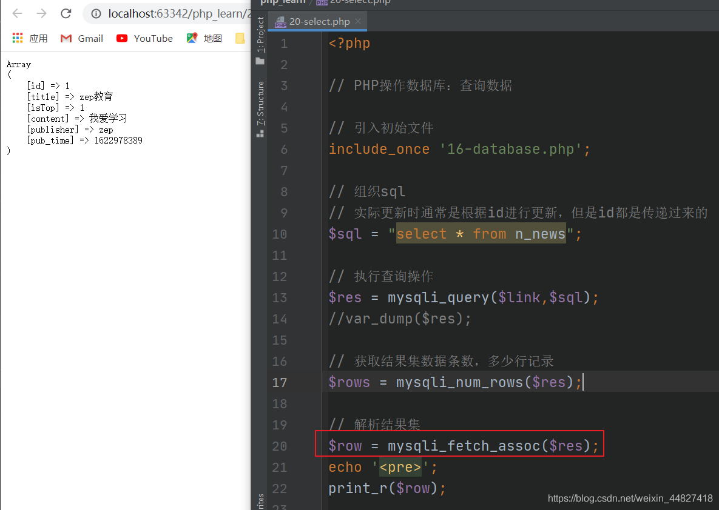Open the Project tool window
719x510 pixels.
tap(260, 41)
